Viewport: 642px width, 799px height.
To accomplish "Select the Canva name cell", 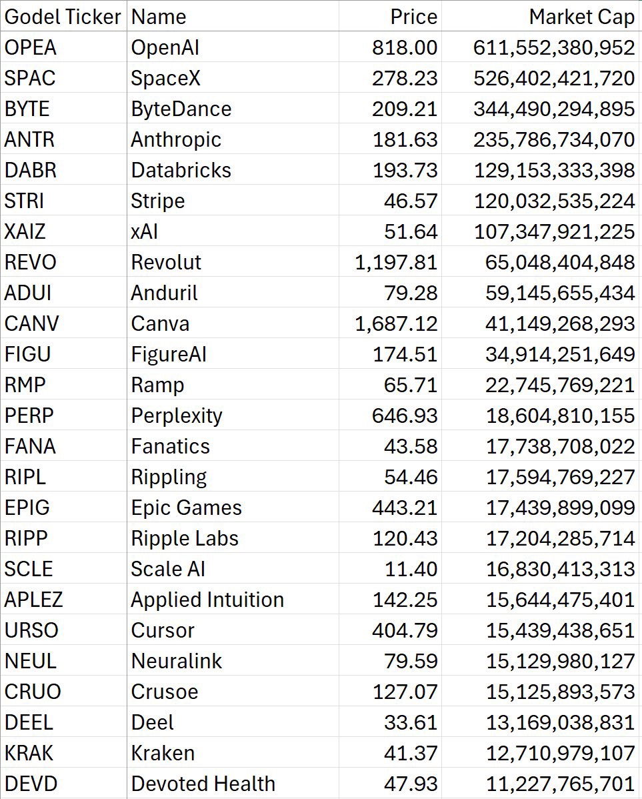I will click(x=160, y=323).
